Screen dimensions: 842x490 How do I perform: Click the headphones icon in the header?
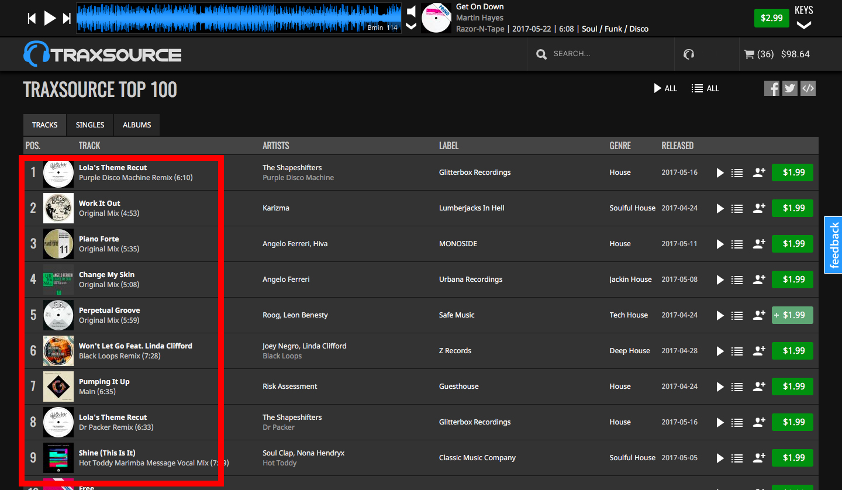click(689, 54)
